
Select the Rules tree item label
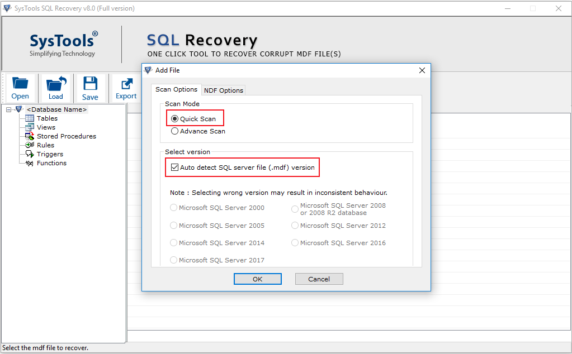click(x=45, y=145)
